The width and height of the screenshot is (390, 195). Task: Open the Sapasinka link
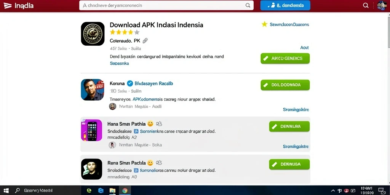(x=119, y=64)
